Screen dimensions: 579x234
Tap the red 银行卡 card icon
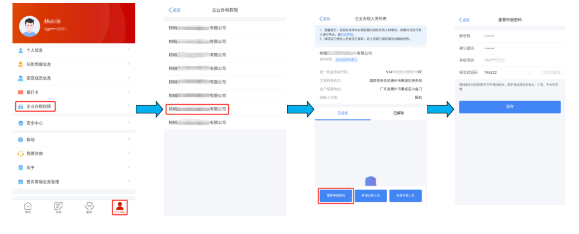(20, 92)
